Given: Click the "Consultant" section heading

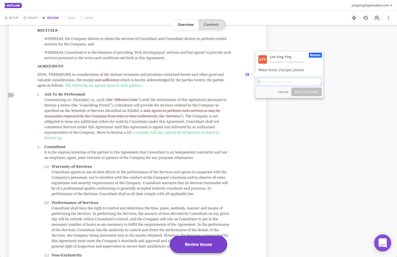Looking at the screenshot, I should tap(55, 146).
